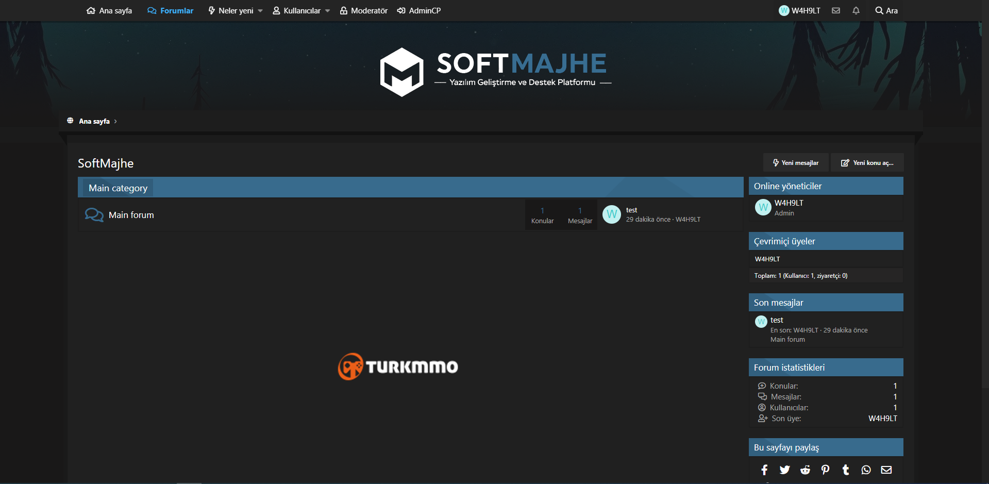Viewport: 989px width, 484px height.
Task: Expand the Neler yeni dropdown arrow
Action: click(260, 11)
